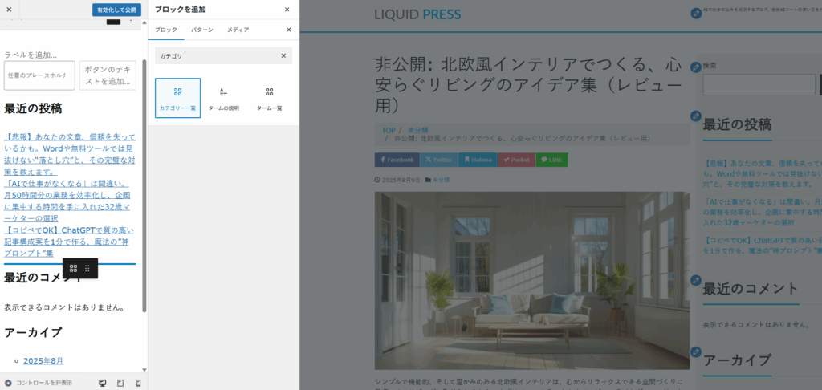
Task: Click the 未分類 breadcrumb link
Action: 417,130
